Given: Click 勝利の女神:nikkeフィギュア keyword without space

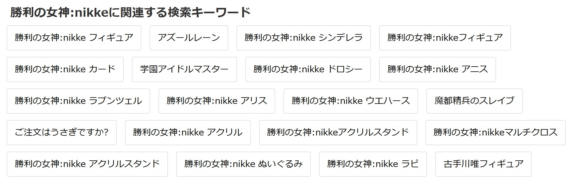Looking at the screenshot, I should pyautogui.click(x=445, y=38).
